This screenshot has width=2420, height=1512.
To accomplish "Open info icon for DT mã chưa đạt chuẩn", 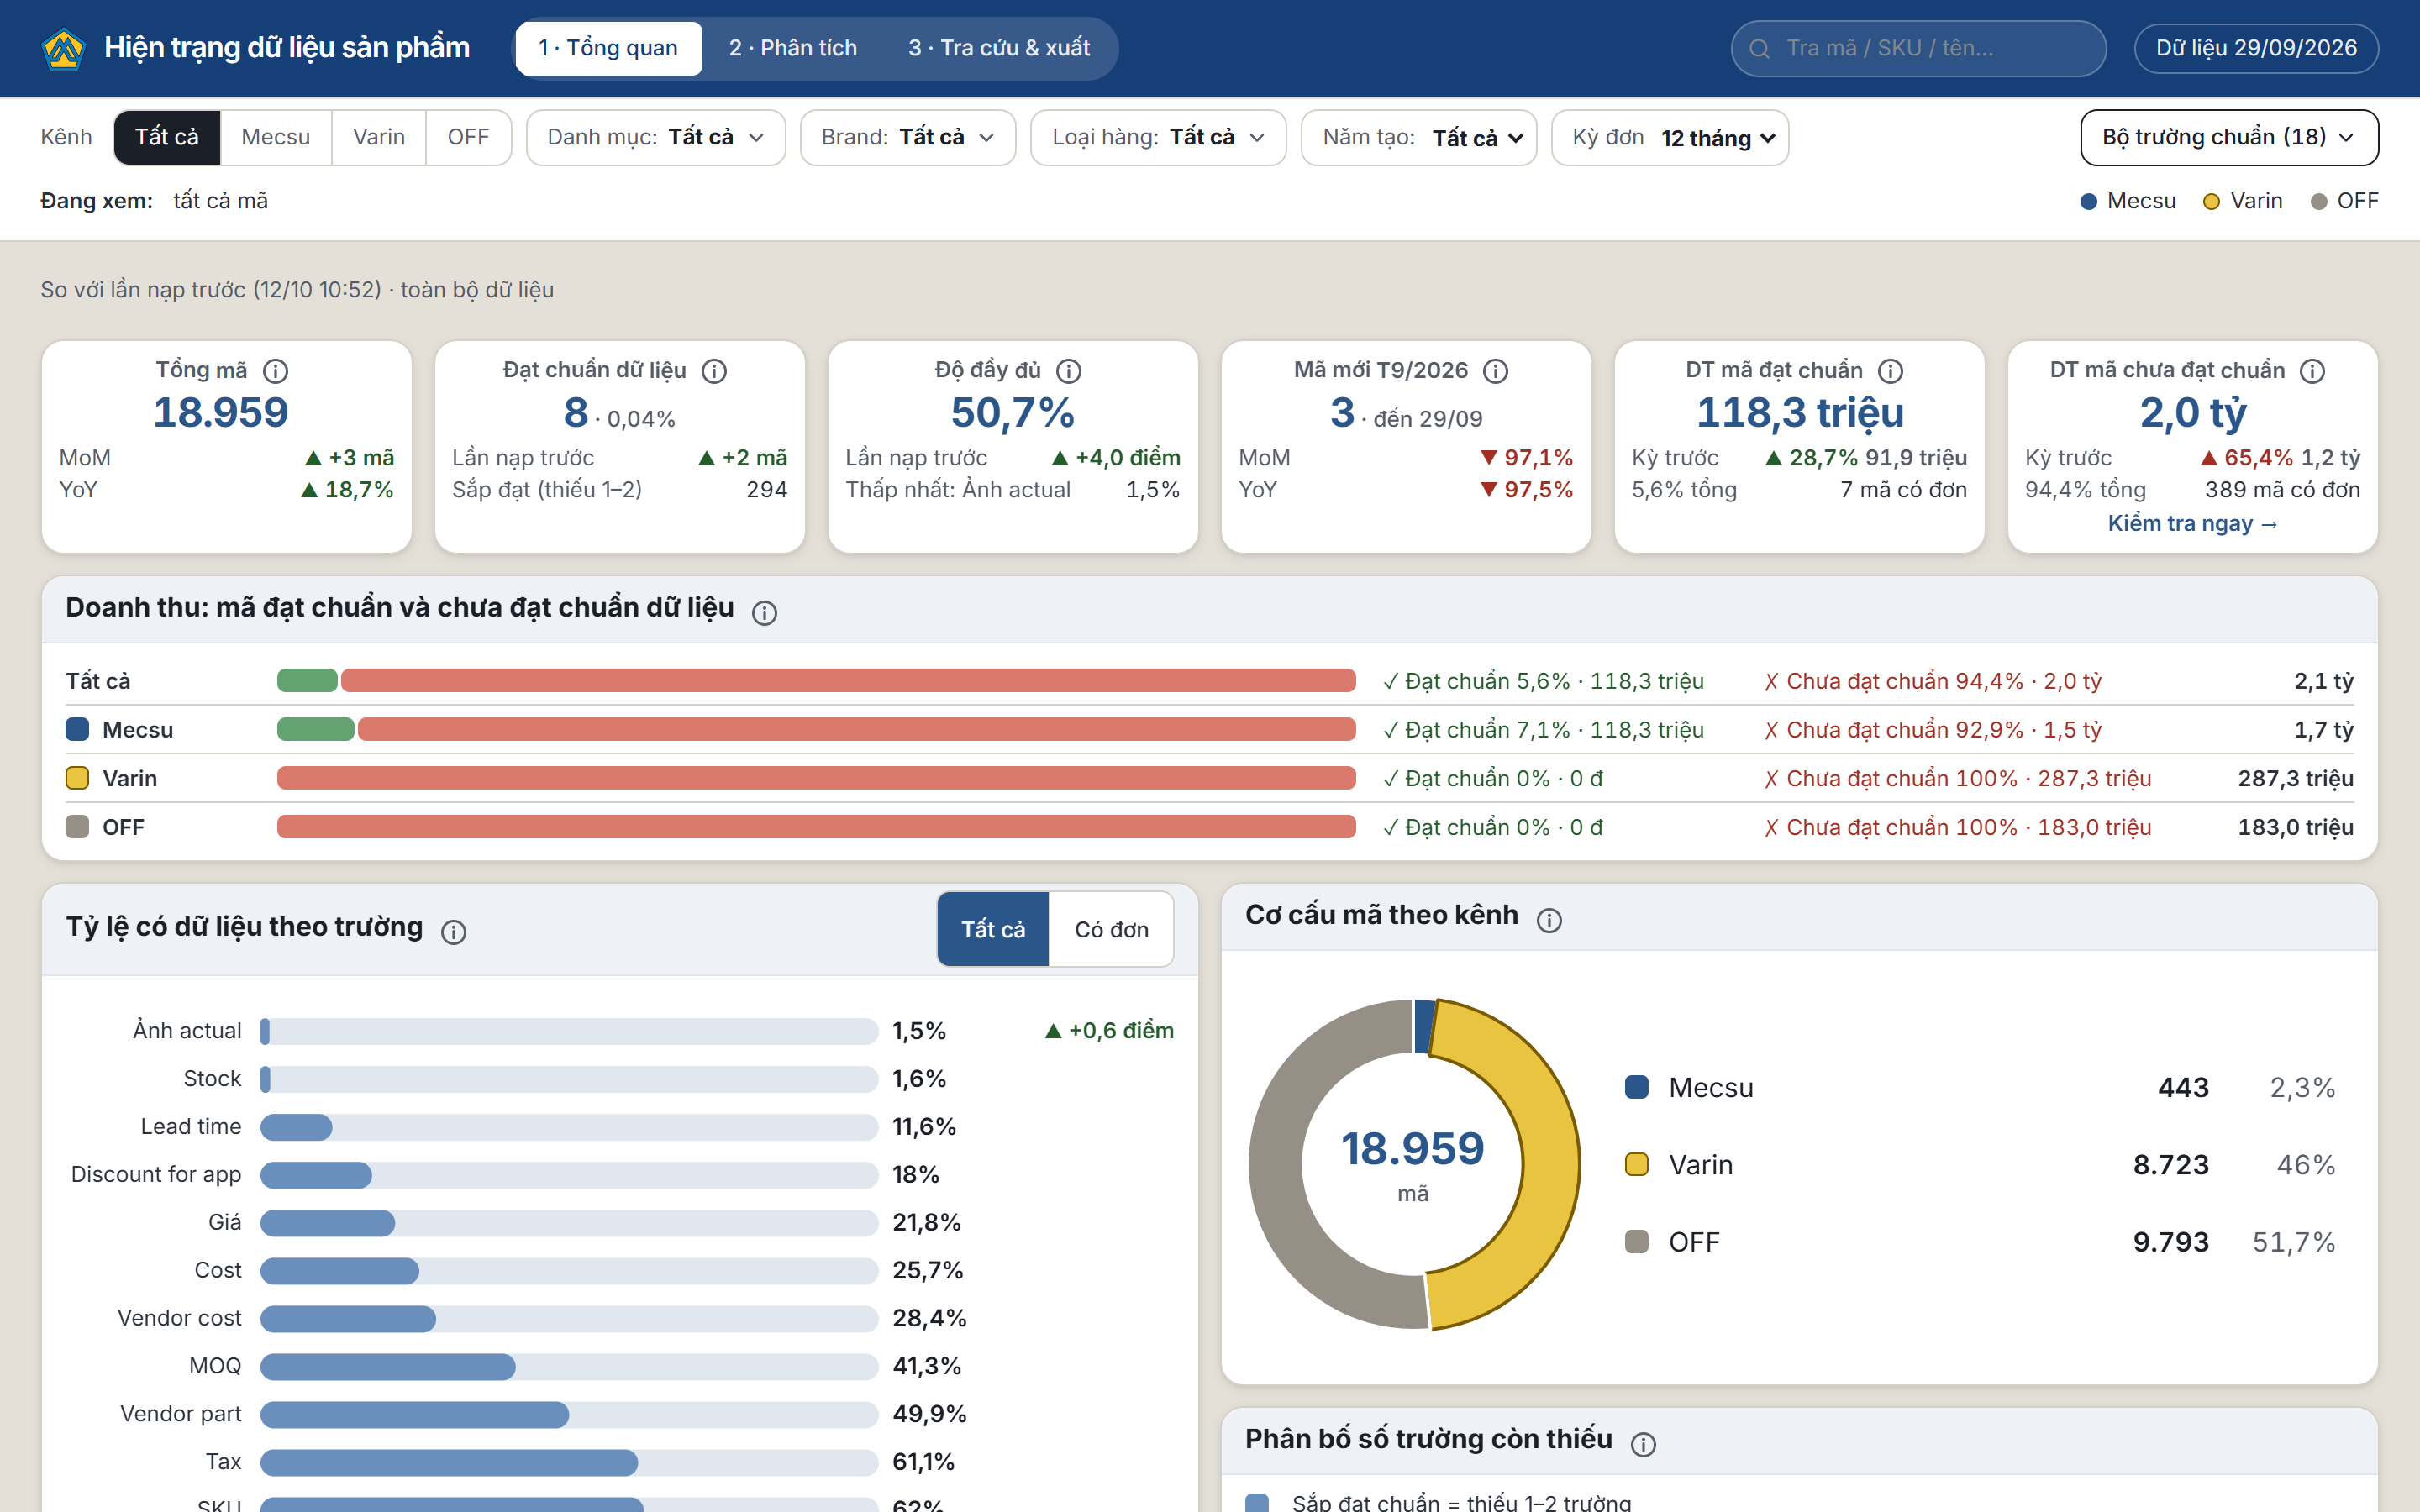I will (x=2312, y=371).
